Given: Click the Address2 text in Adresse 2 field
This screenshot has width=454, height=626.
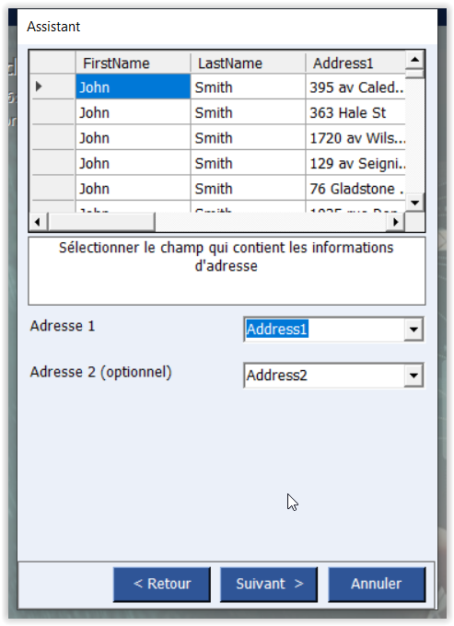Looking at the screenshot, I should [276, 376].
